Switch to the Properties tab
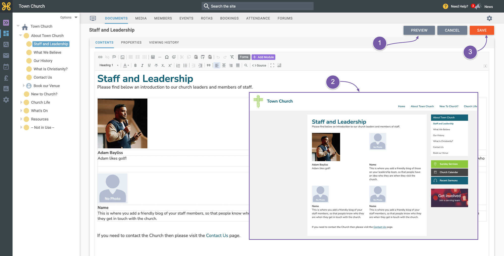The height and width of the screenshot is (256, 504). click(x=131, y=42)
